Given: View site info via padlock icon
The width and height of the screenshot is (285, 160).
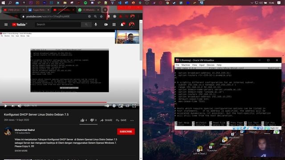Looking at the screenshot, I should 23,16.
